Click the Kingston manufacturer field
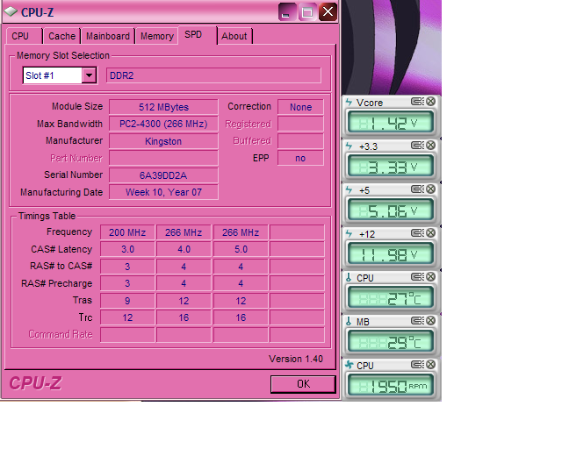The width and height of the screenshot is (562, 449). point(163,141)
